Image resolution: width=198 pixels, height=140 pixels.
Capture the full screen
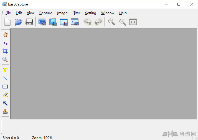tap(42, 22)
